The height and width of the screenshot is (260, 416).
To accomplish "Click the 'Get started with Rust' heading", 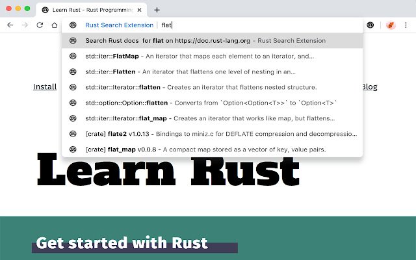I will (122, 242).
